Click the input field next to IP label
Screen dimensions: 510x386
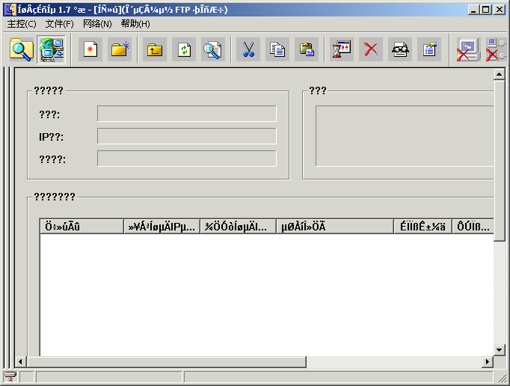click(x=186, y=136)
